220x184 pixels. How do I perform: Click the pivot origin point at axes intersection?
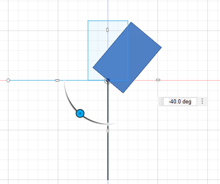(107, 81)
